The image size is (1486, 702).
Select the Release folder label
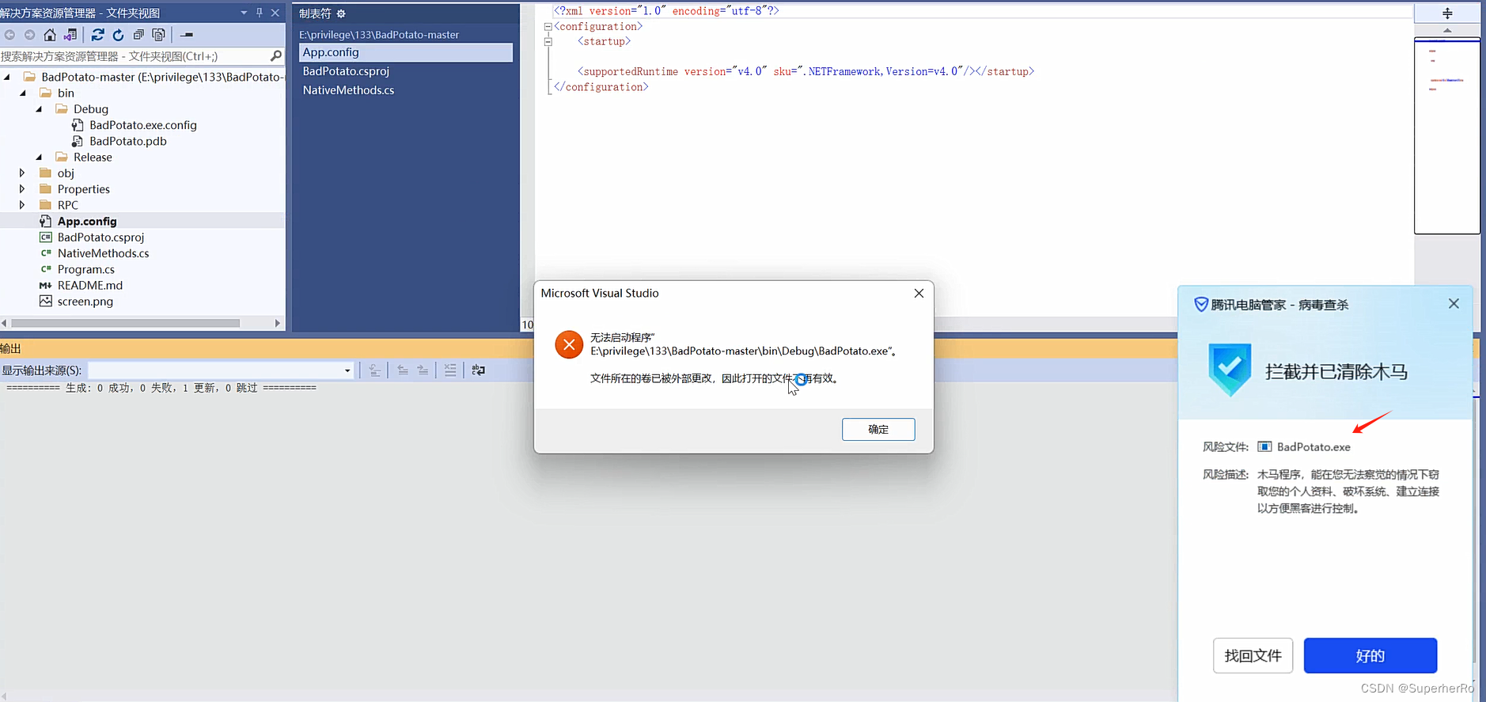93,157
